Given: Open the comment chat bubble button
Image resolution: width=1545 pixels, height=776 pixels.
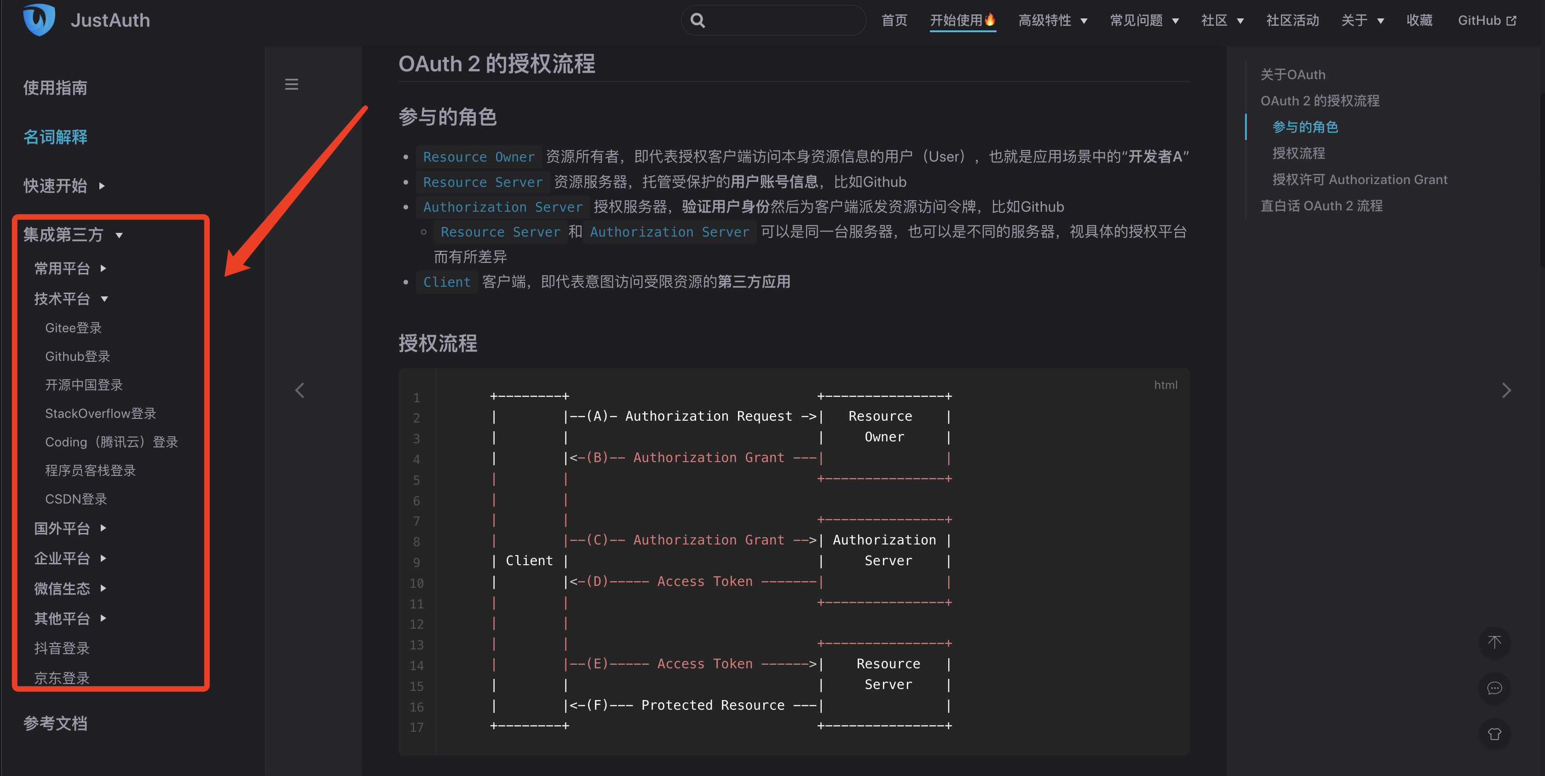Looking at the screenshot, I should (x=1494, y=689).
